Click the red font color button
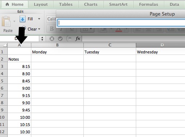 tap(119, 29)
